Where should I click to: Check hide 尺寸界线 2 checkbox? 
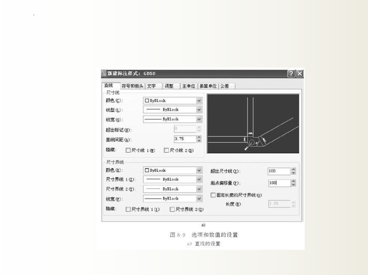pos(172,209)
